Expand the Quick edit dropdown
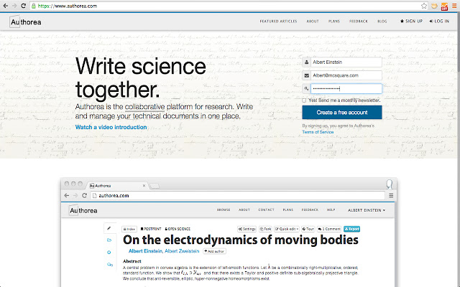 coord(287,229)
